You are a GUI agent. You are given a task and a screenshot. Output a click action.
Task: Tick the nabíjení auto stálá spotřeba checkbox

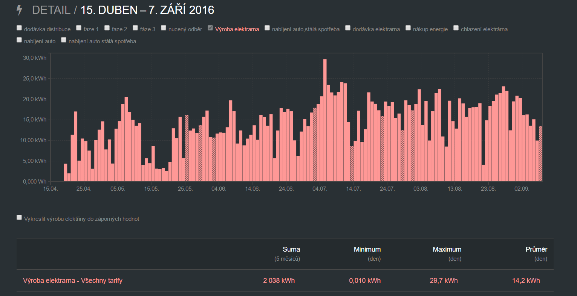64,39
